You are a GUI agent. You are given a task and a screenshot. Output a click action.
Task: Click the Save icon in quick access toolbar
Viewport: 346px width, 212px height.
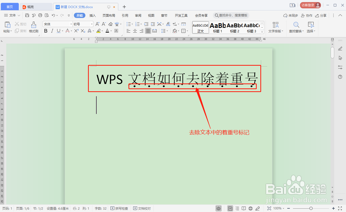(27, 15)
